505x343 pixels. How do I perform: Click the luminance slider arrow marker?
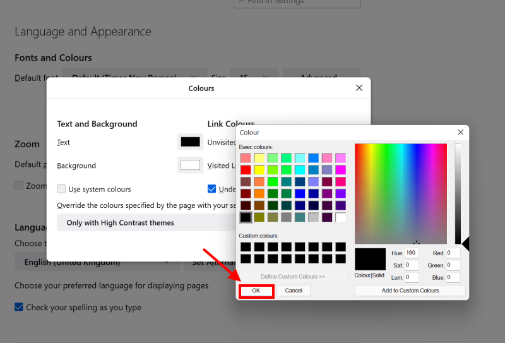pyautogui.click(x=465, y=244)
